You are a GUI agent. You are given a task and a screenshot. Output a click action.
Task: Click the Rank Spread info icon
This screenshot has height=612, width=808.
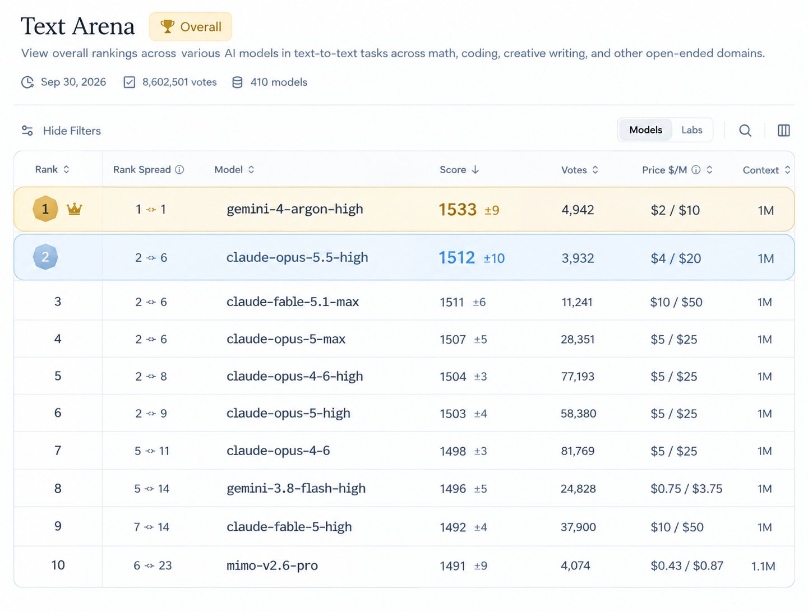tap(179, 169)
